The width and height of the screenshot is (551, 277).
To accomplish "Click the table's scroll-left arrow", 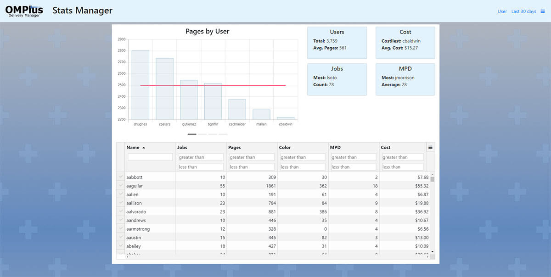I will click(x=127, y=257).
